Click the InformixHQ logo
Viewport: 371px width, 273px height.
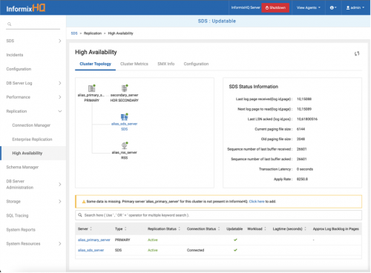coord(26,8)
